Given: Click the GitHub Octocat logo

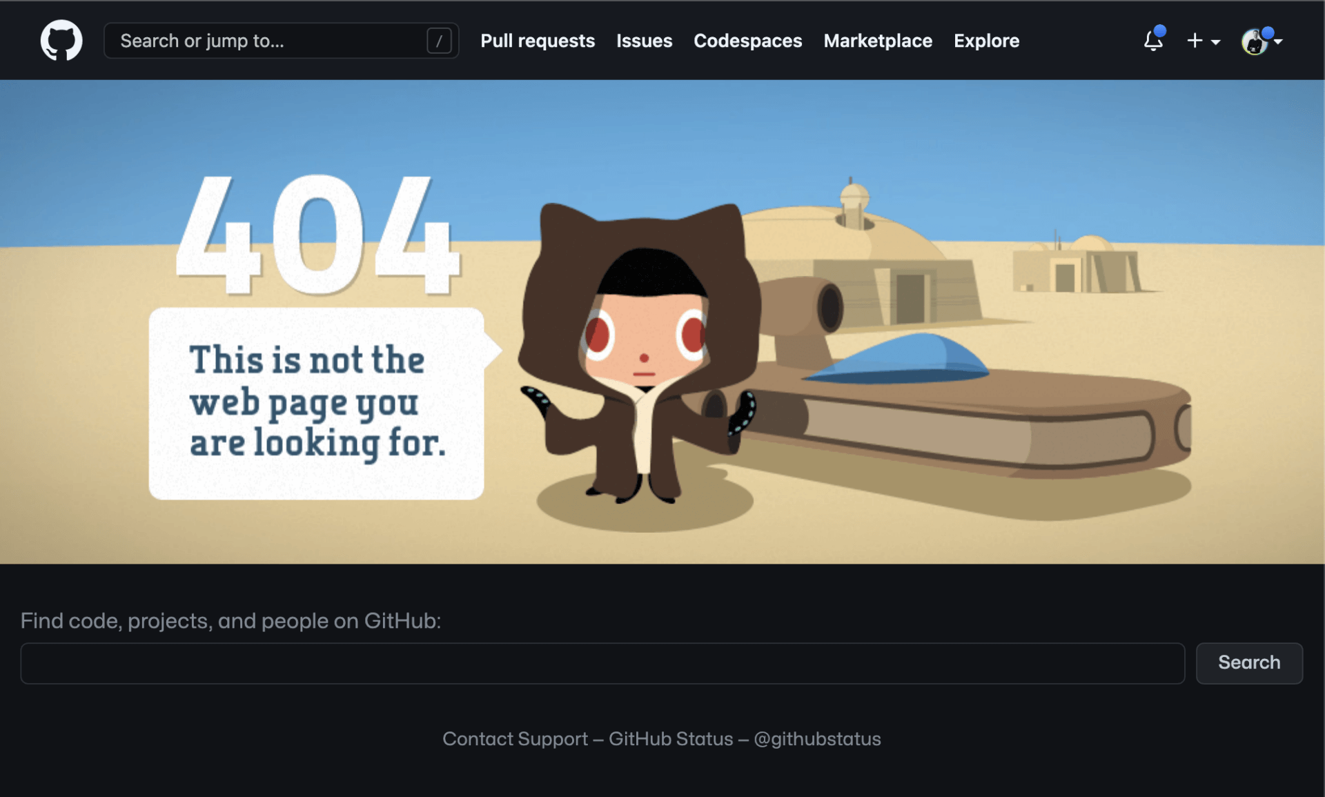Looking at the screenshot, I should tap(61, 40).
